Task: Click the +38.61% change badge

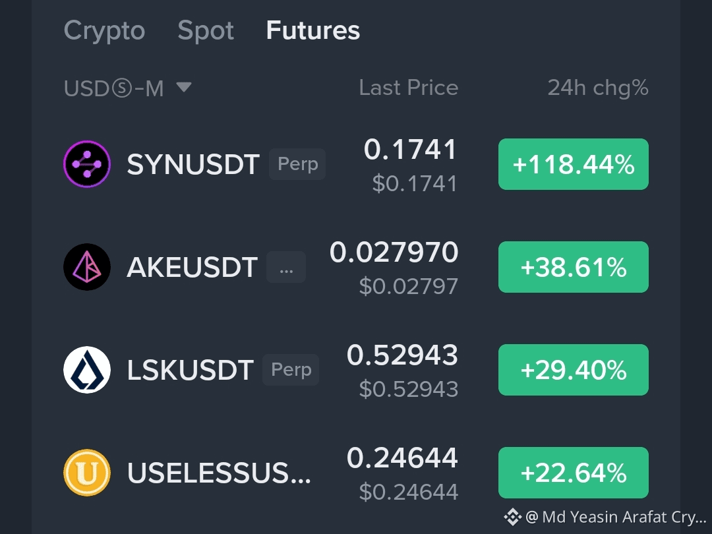Action: [x=574, y=267]
